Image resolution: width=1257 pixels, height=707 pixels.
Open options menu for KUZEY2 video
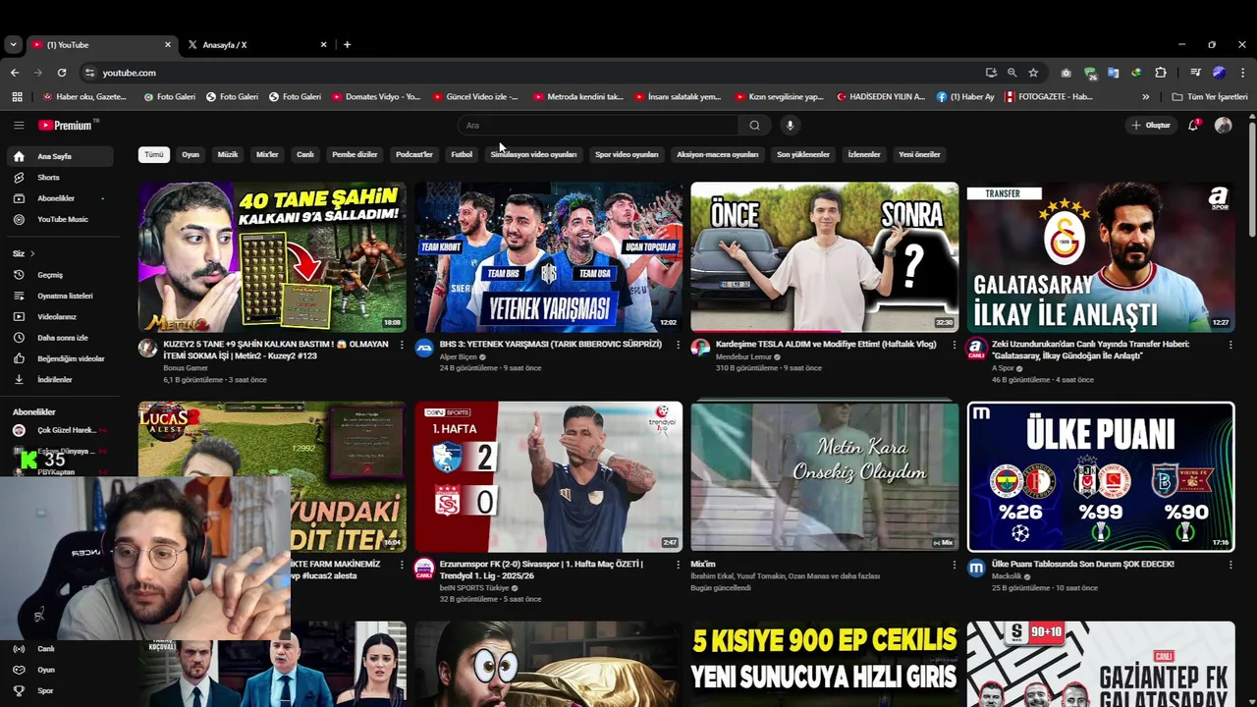401,345
